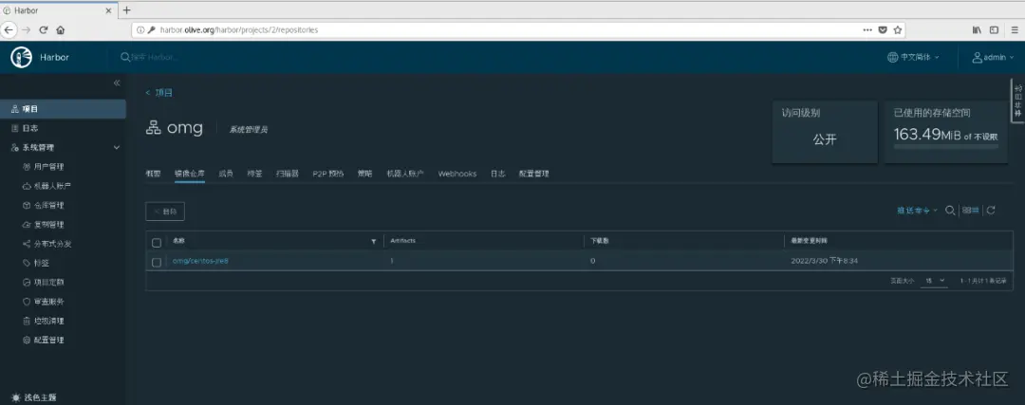Switch to the Webhooks tab
This screenshot has height=405, width=1025.
click(457, 174)
